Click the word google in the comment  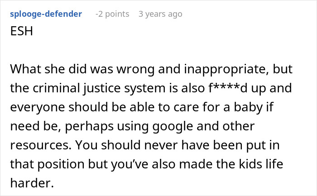point(173,126)
